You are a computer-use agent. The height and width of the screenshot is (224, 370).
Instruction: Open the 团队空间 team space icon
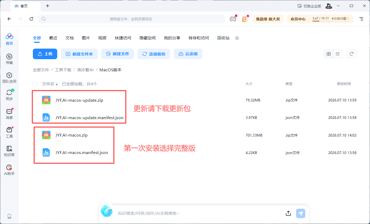[x=9, y=78]
